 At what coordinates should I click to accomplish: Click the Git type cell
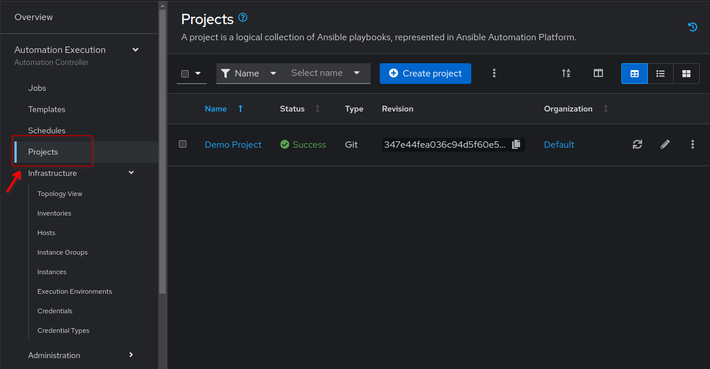(351, 144)
